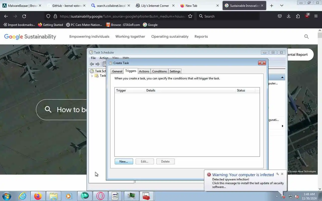Switch to the MalwareBazaar browser tab
The width and height of the screenshot is (322, 201).
(x=22, y=6)
